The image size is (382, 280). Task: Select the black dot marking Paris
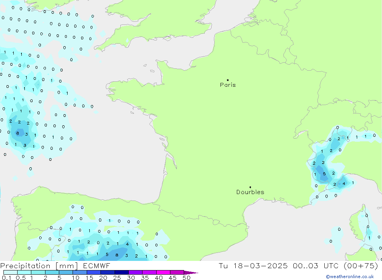tap(228, 80)
